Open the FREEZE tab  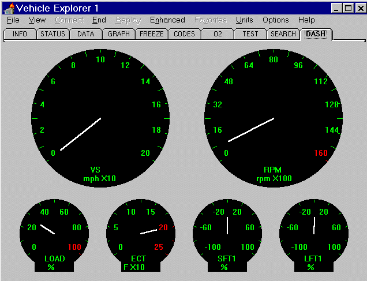coord(152,34)
